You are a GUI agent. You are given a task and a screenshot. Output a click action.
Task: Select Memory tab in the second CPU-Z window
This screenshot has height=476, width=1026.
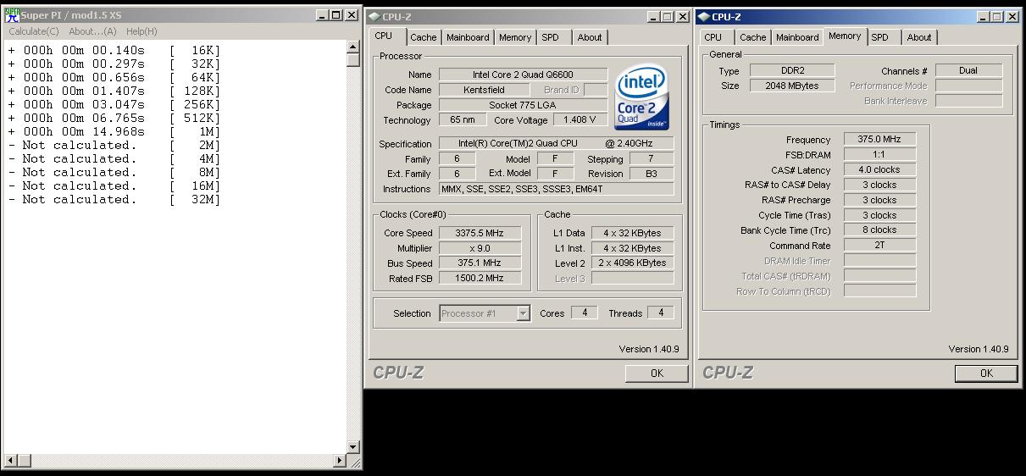pyautogui.click(x=845, y=36)
